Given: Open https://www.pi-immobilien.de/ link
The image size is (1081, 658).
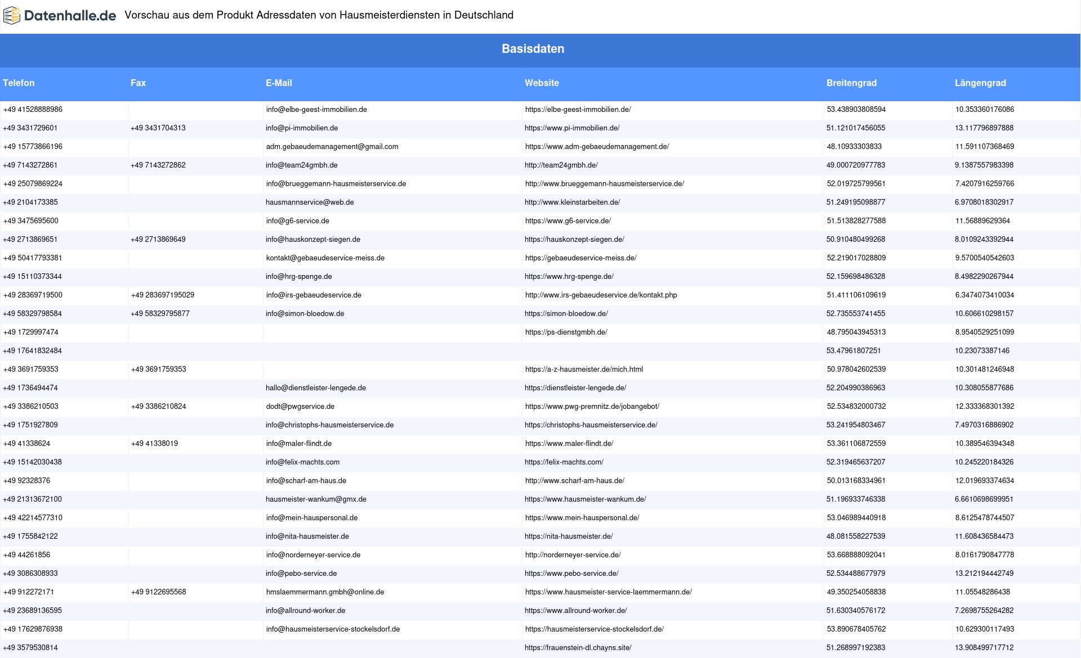Looking at the screenshot, I should 572,128.
